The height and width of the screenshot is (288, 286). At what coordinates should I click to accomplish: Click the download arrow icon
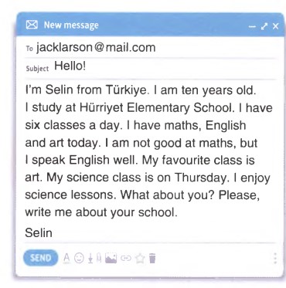(x=90, y=259)
